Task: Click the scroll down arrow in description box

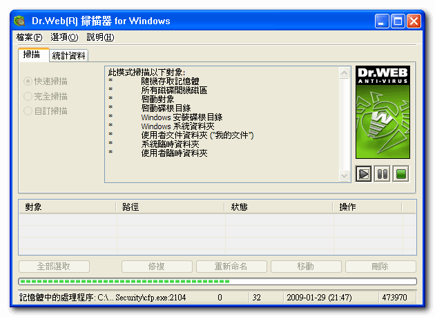Action: tap(344, 175)
